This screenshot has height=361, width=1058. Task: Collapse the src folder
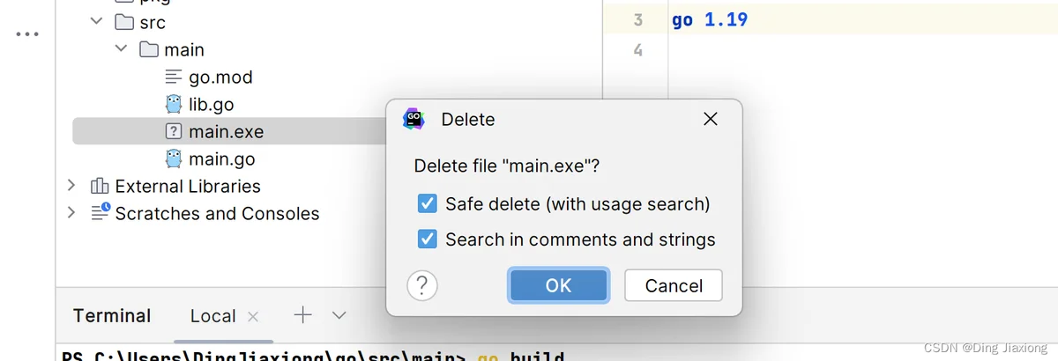point(97,22)
